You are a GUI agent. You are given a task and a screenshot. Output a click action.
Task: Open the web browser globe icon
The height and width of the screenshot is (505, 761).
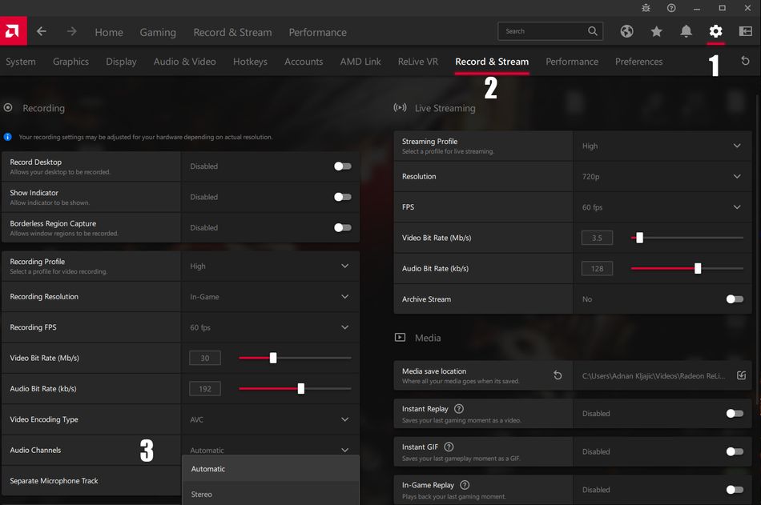tap(626, 31)
